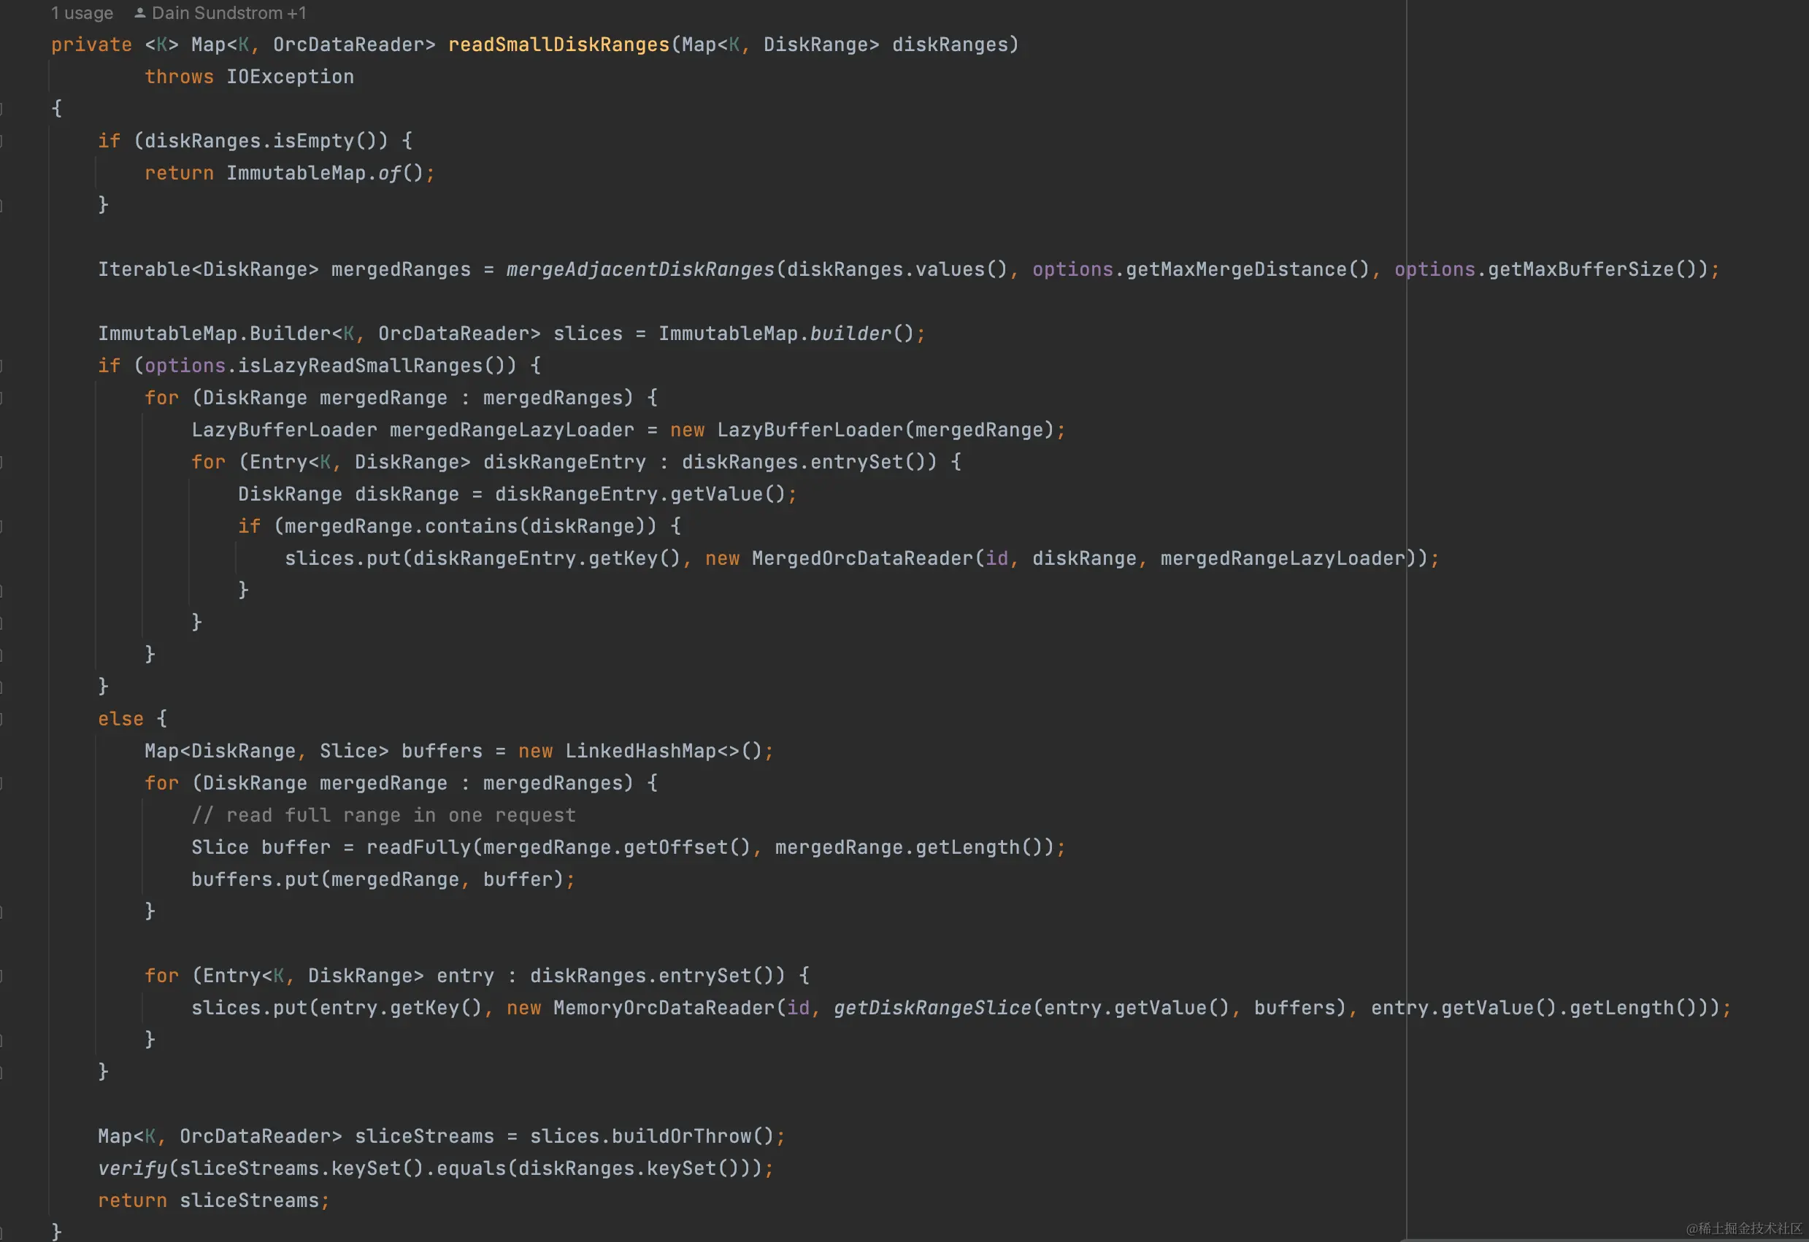Click the MergedOrcDataReader constructor
Viewport: 1809px width, 1242px height.
(x=861, y=558)
